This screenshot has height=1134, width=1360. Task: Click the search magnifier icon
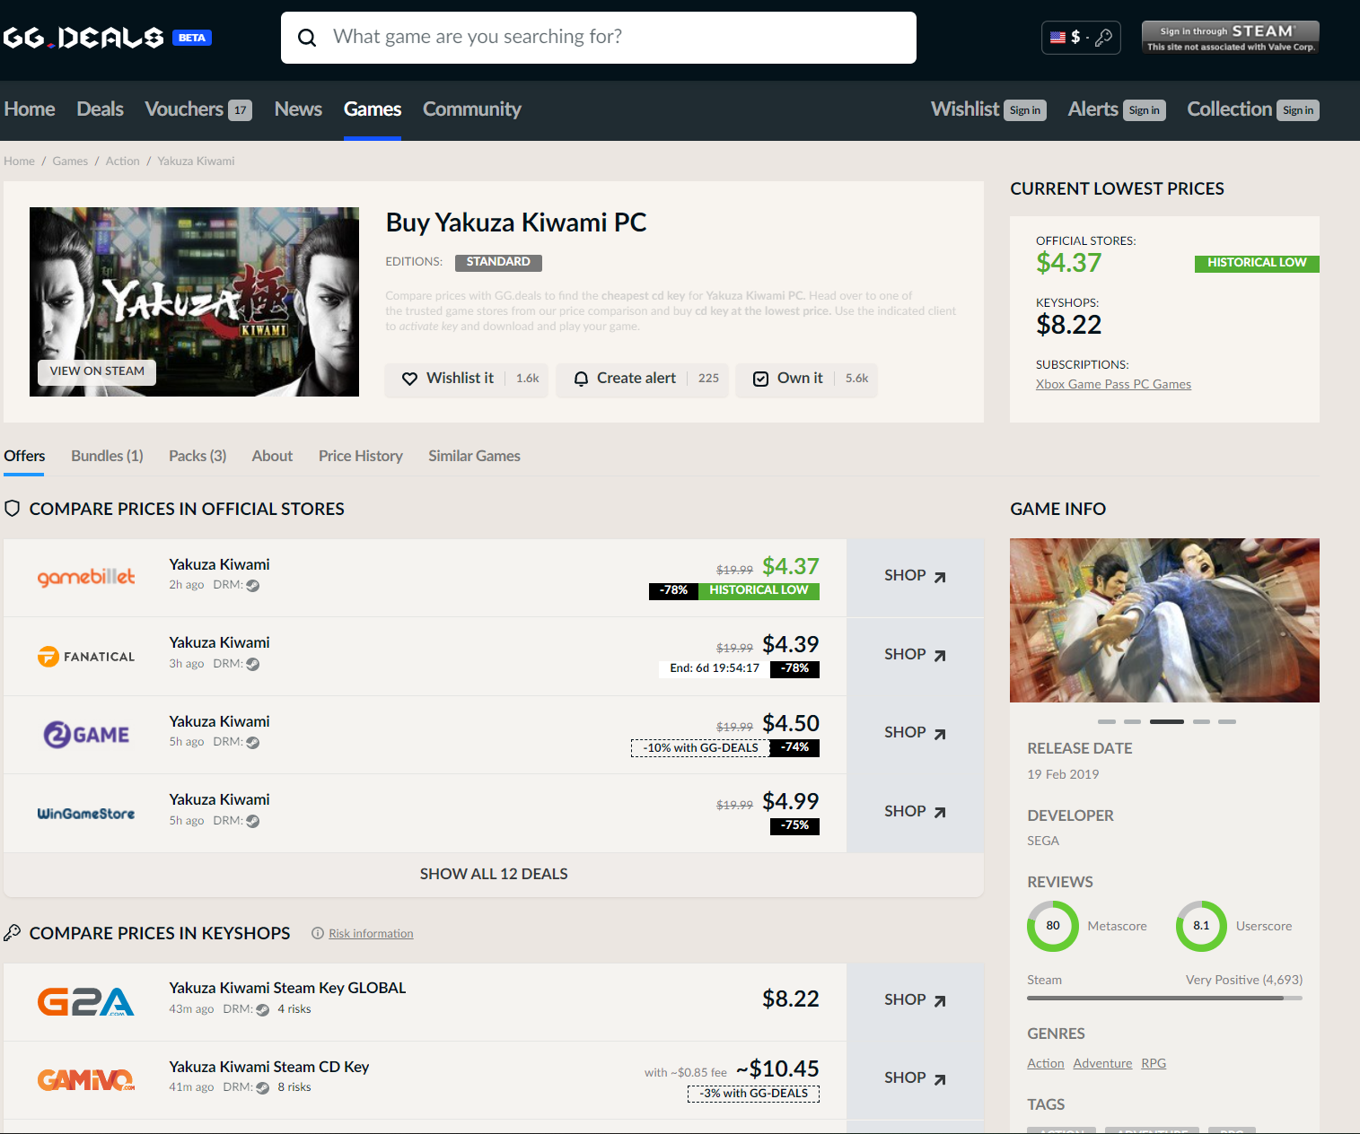tap(307, 38)
